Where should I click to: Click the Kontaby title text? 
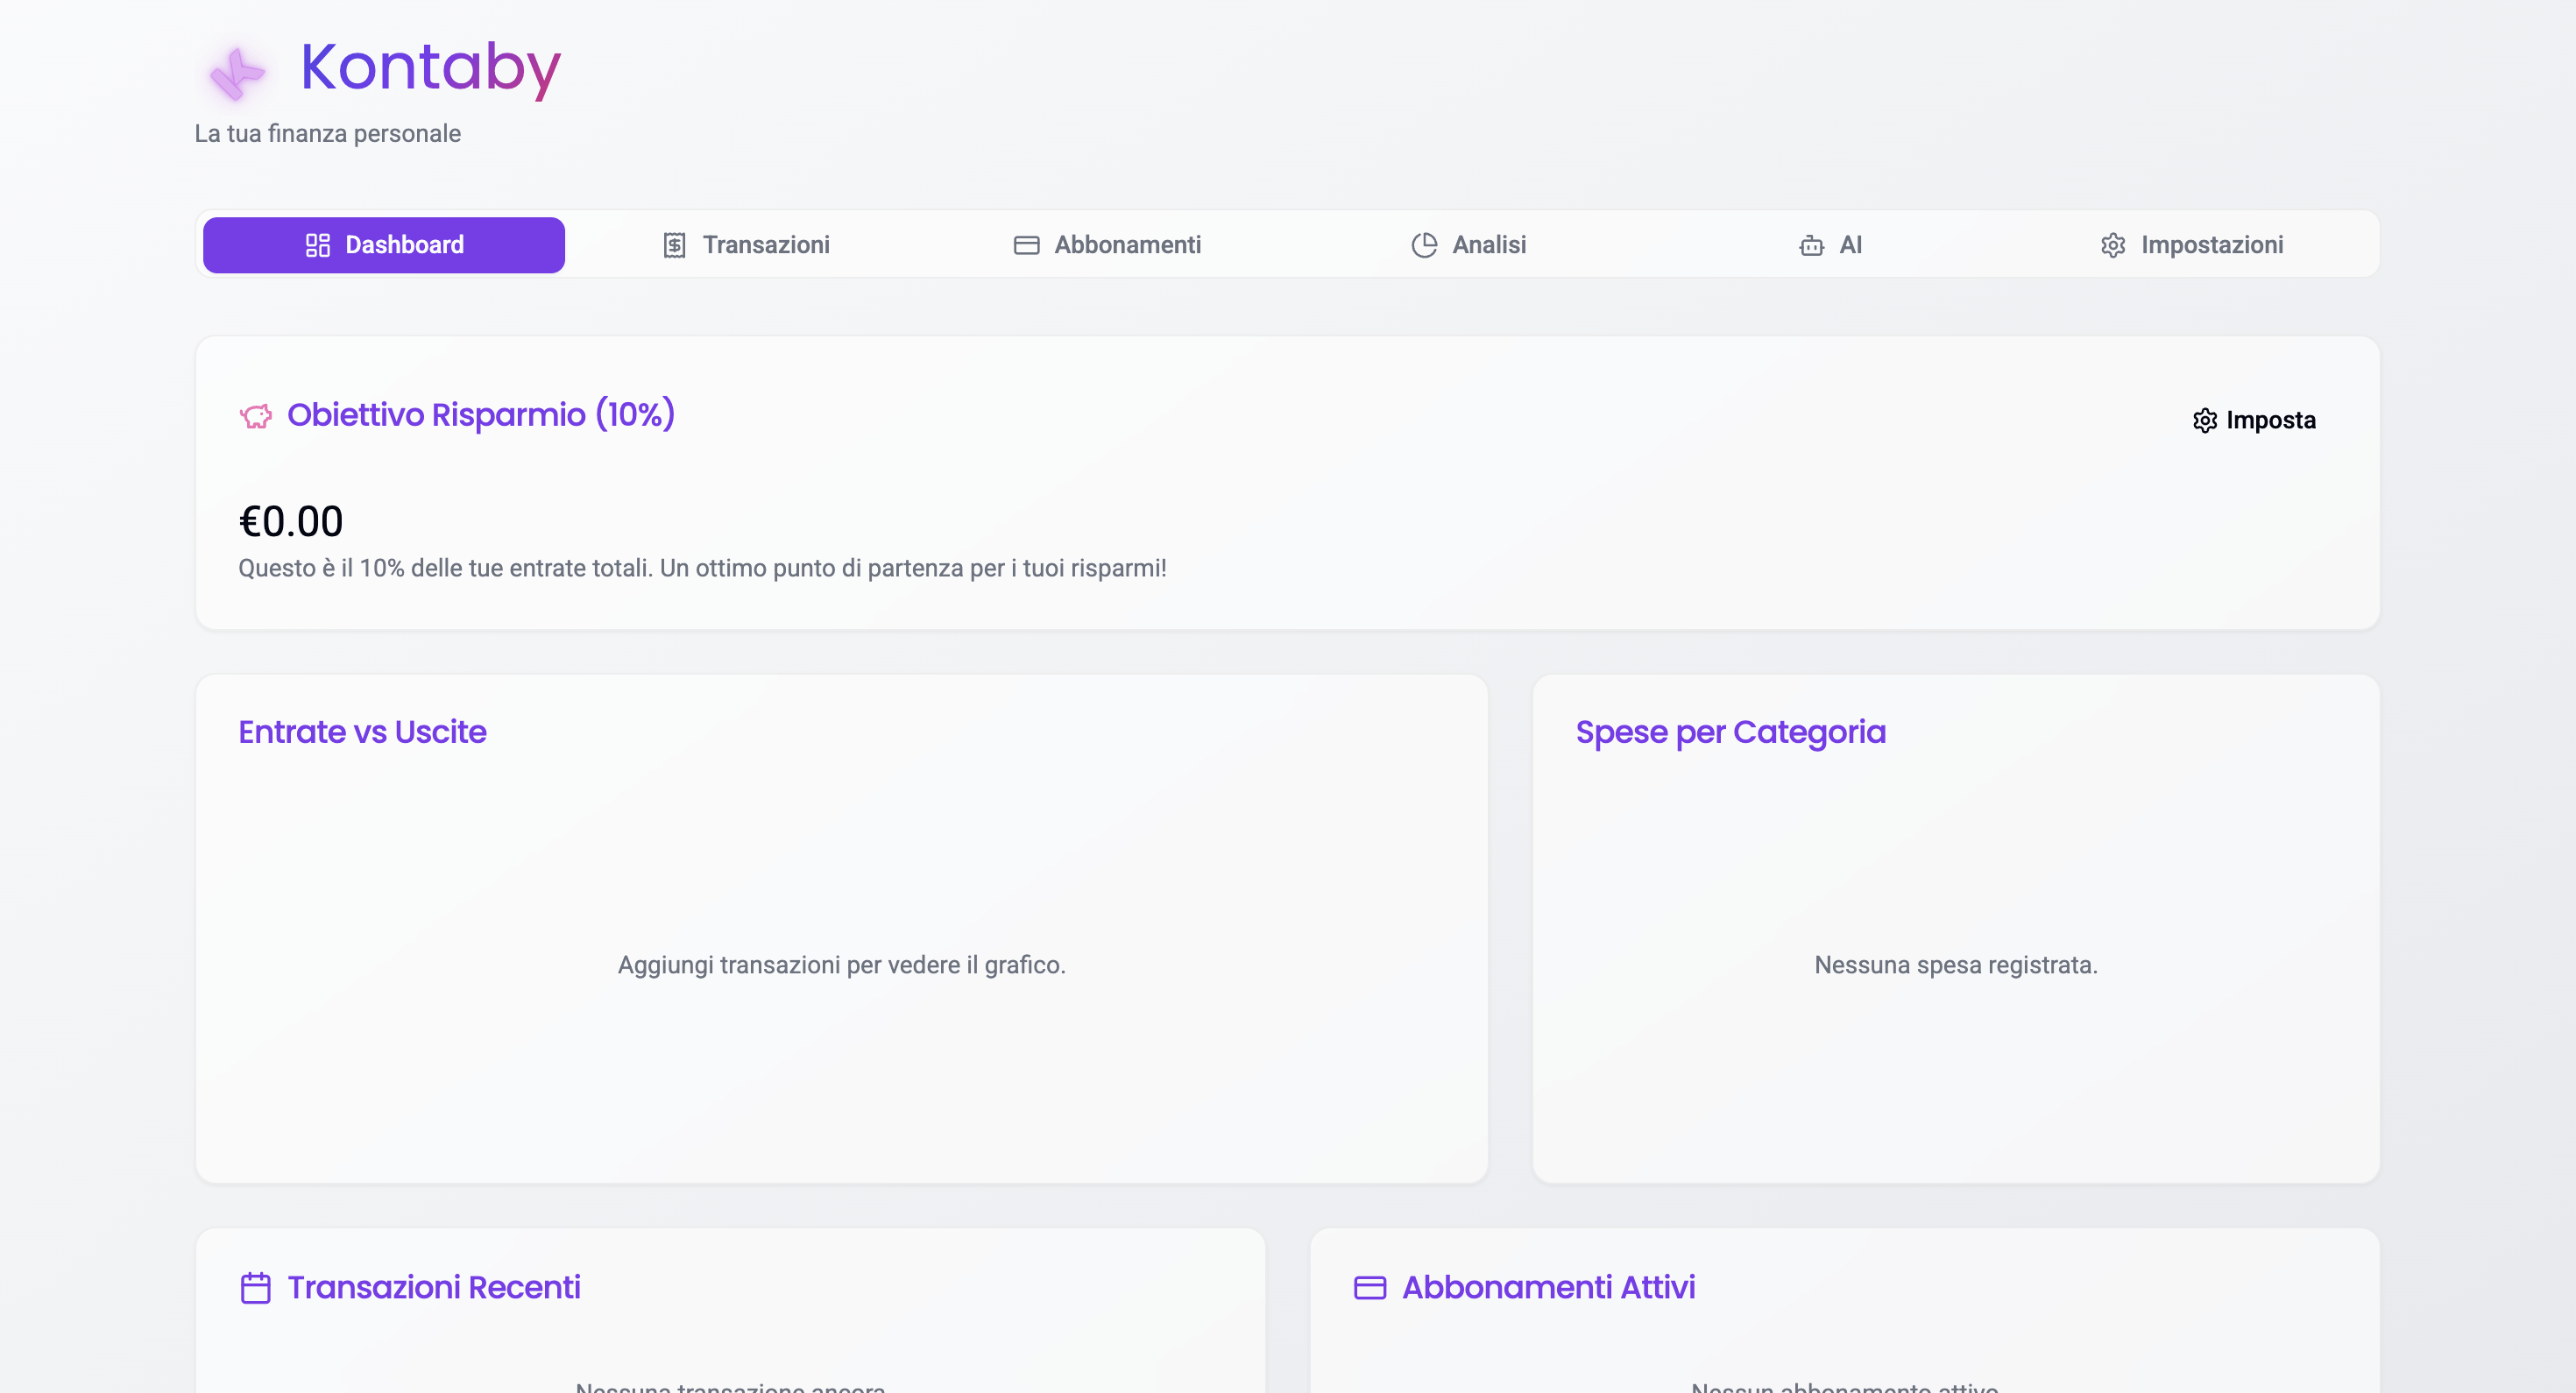pos(430,68)
